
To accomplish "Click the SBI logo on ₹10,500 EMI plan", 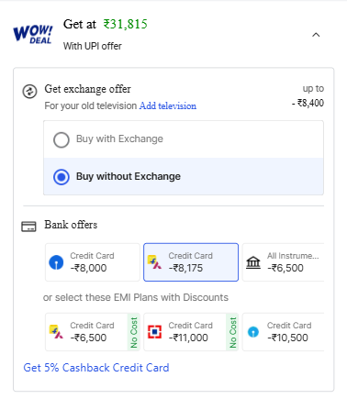I will [253, 332].
